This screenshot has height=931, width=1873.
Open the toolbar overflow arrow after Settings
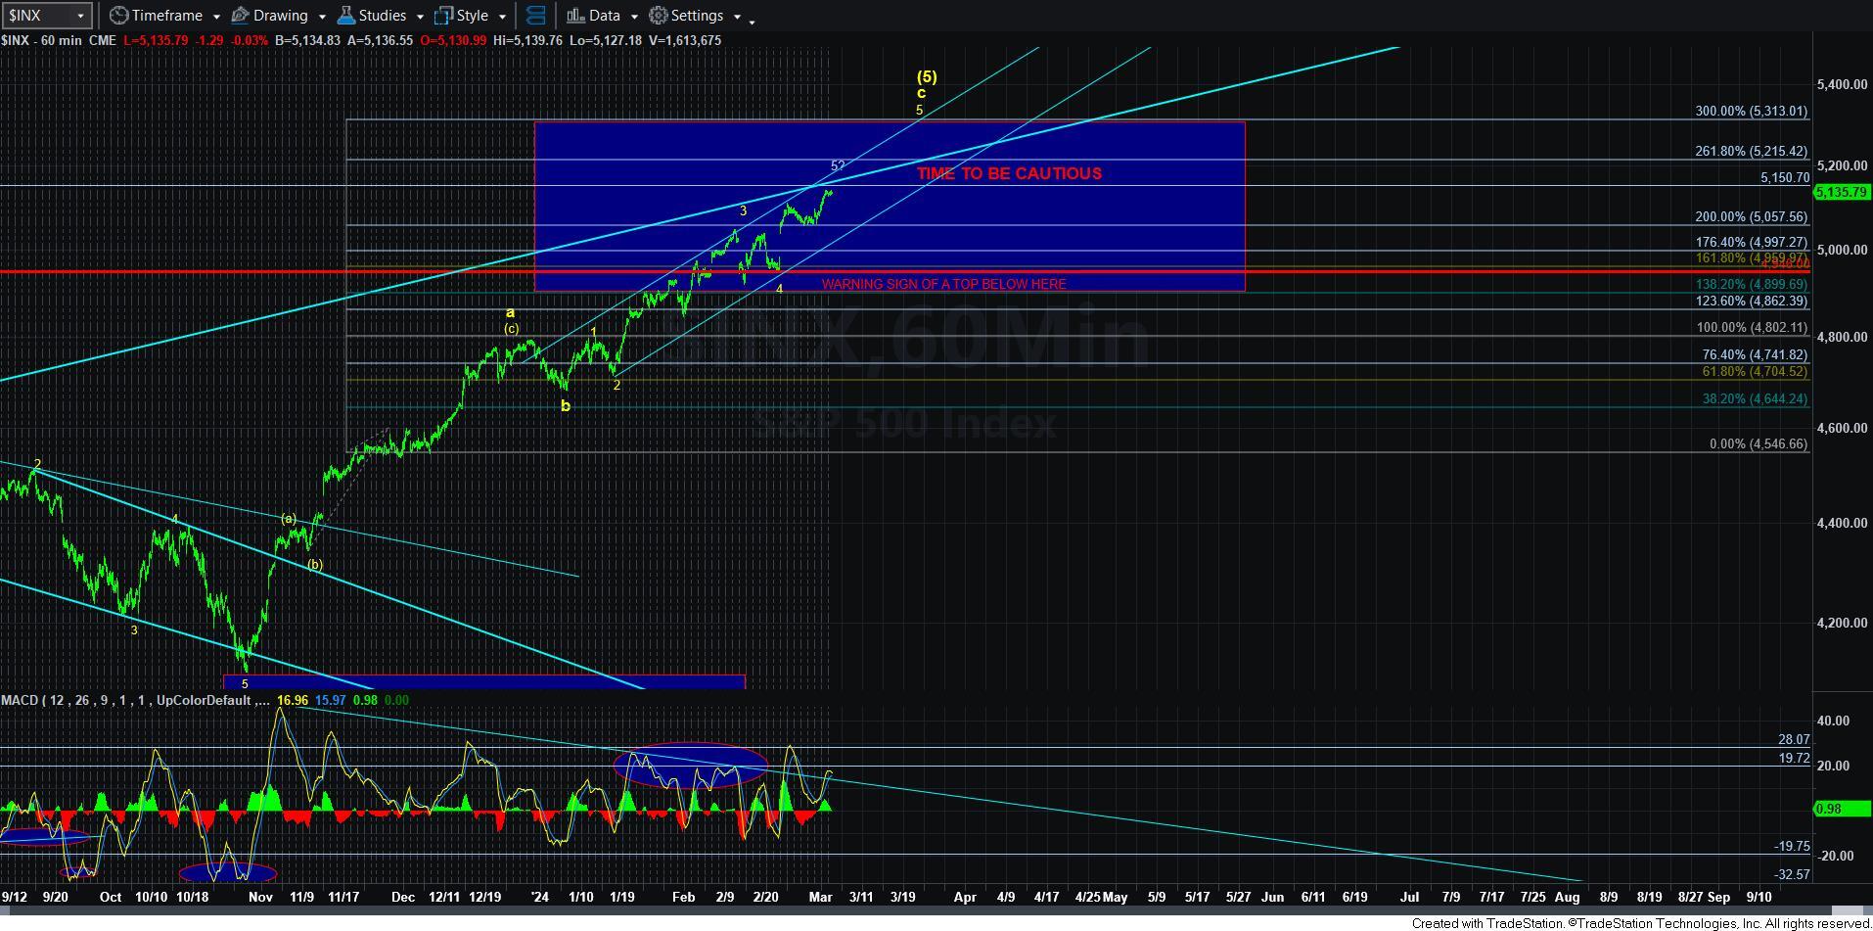(x=752, y=20)
